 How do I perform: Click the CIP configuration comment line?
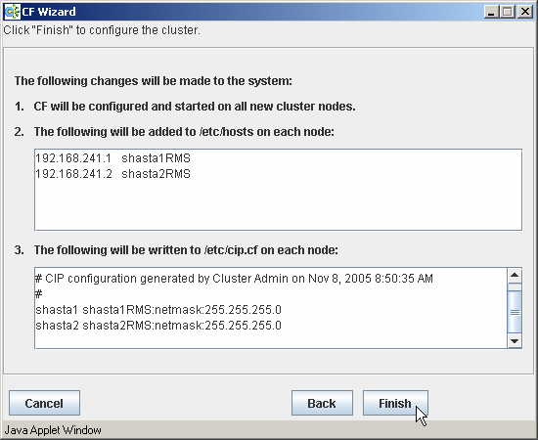click(x=234, y=278)
